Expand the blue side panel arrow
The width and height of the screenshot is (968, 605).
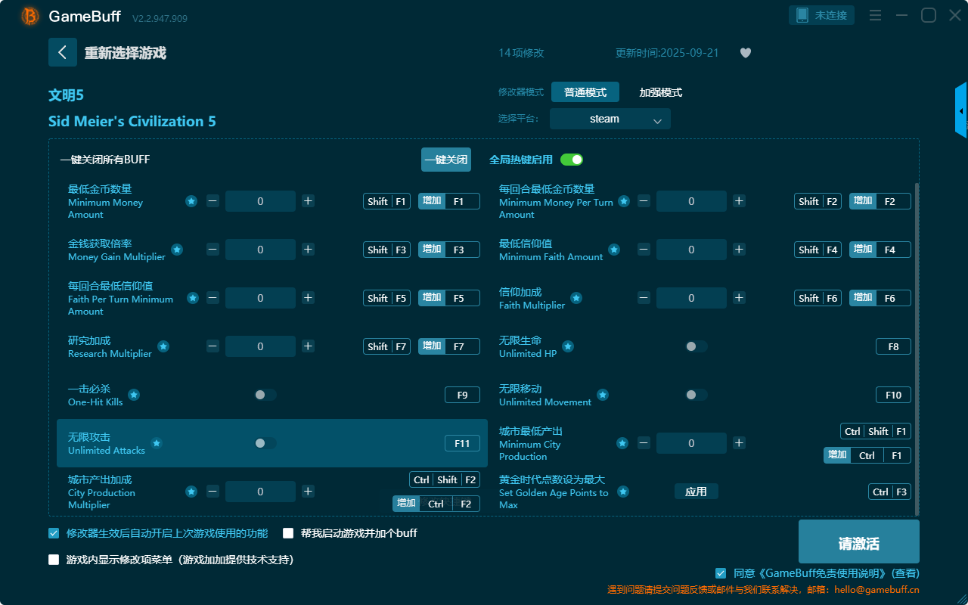pyautogui.click(x=961, y=110)
